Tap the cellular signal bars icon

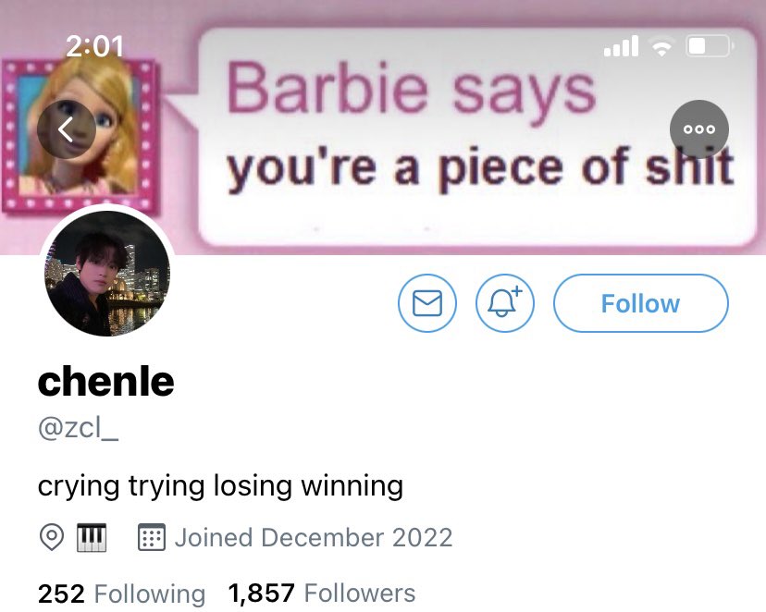point(621,46)
